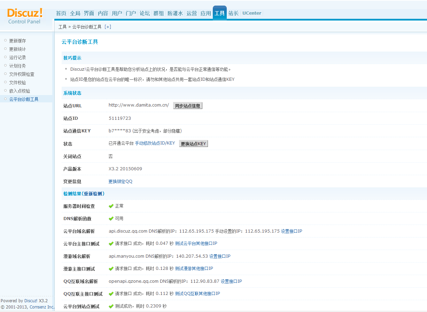
Task: Open 更新缓存 in the left sidebar
Action: 17,41
